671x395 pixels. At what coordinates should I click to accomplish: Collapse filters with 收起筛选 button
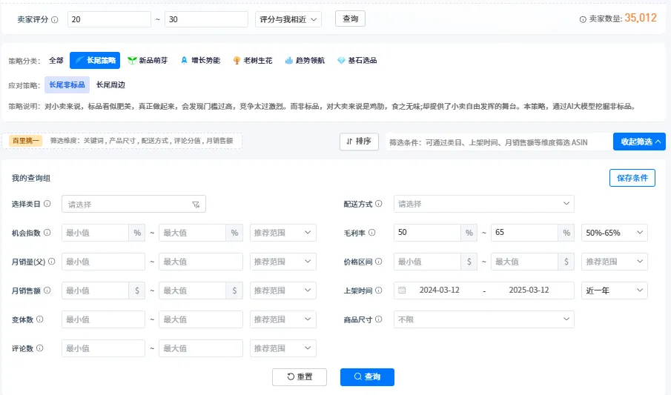(x=639, y=142)
